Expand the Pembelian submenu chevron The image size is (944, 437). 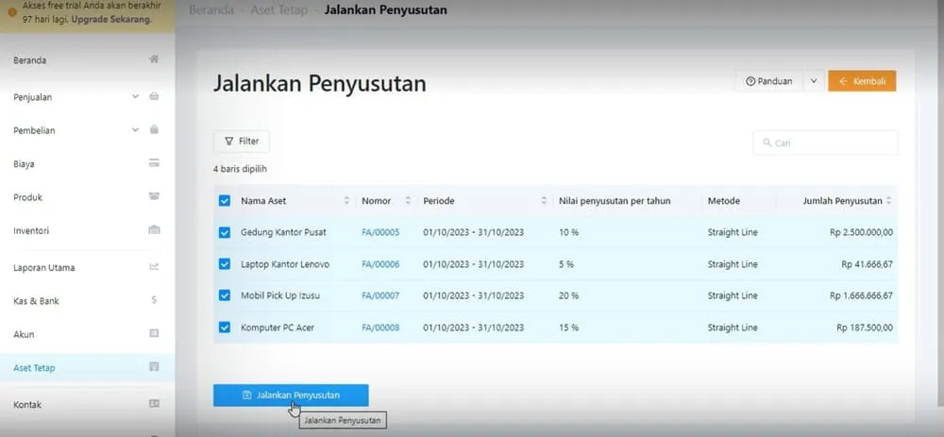pyautogui.click(x=135, y=129)
